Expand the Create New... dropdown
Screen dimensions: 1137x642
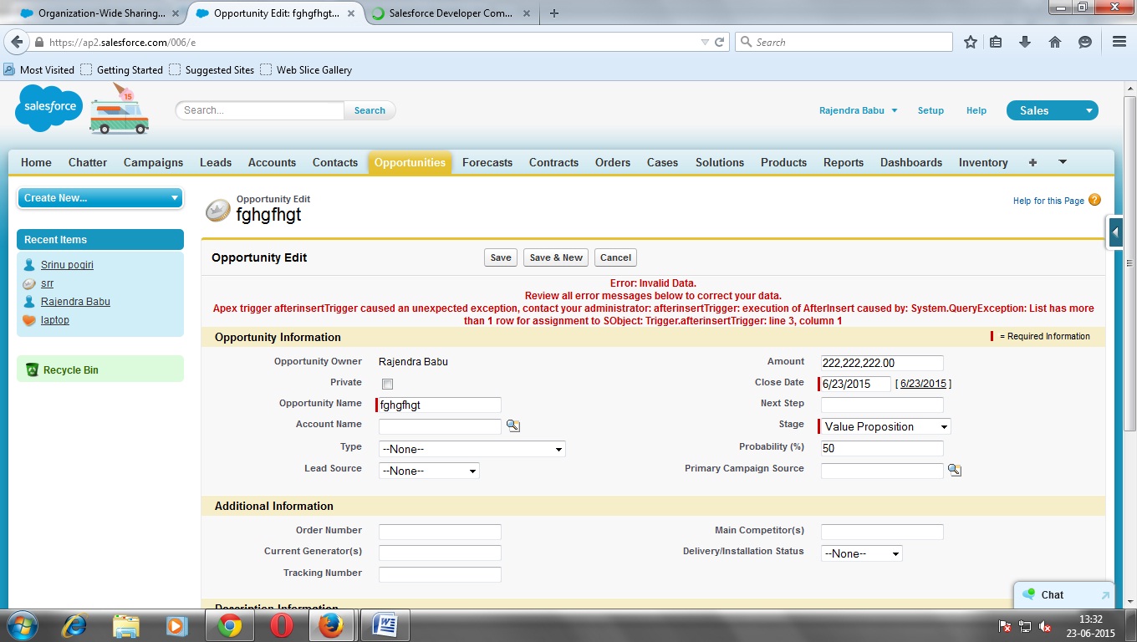[x=100, y=198]
